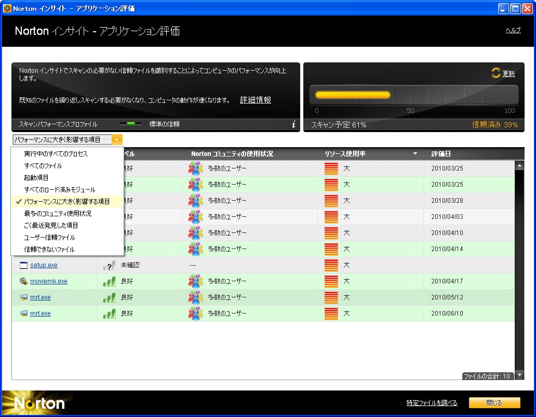Click the green trust bars icon for moviemk.exe

(x=110, y=281)
